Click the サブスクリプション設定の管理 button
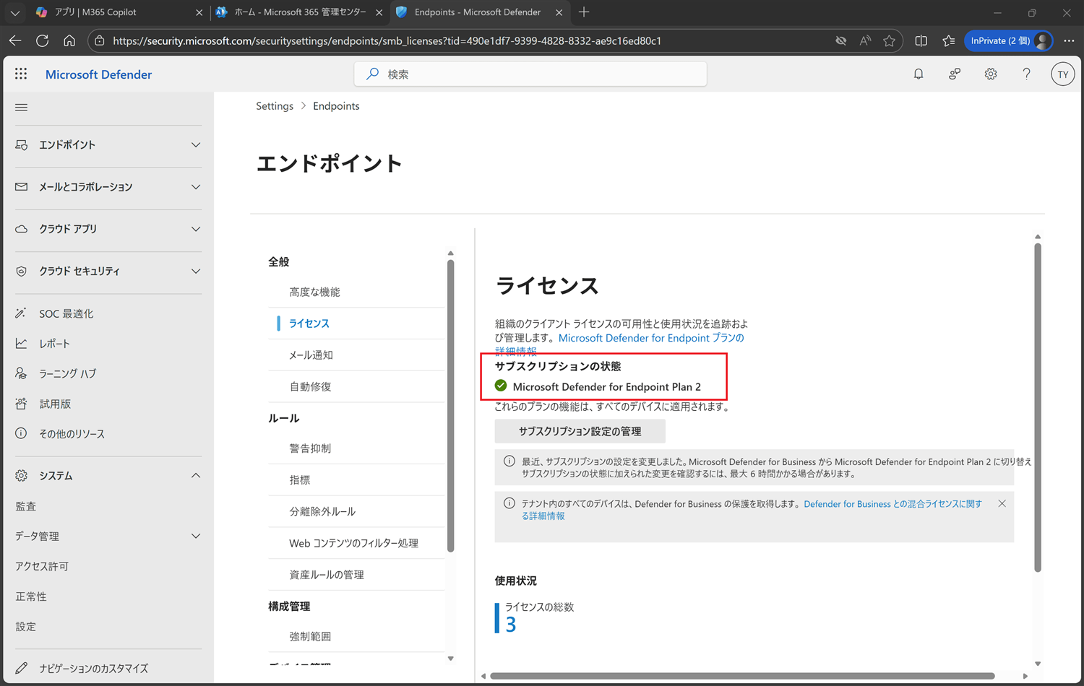This screenshot has width=1084, height=686. click(x=580, y=431)
